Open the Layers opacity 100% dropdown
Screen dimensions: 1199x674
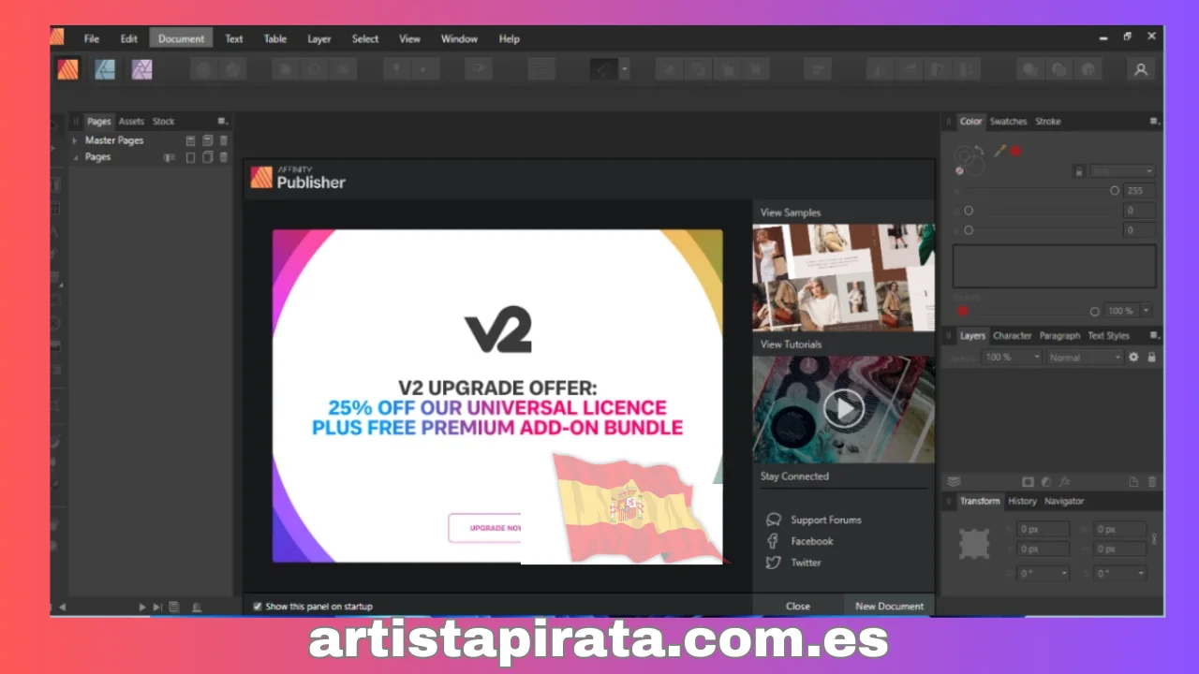coord(1012,357)
